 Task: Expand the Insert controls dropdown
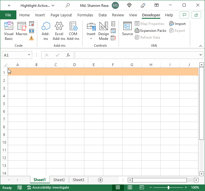pyautogui.click(x=91, y=31)
